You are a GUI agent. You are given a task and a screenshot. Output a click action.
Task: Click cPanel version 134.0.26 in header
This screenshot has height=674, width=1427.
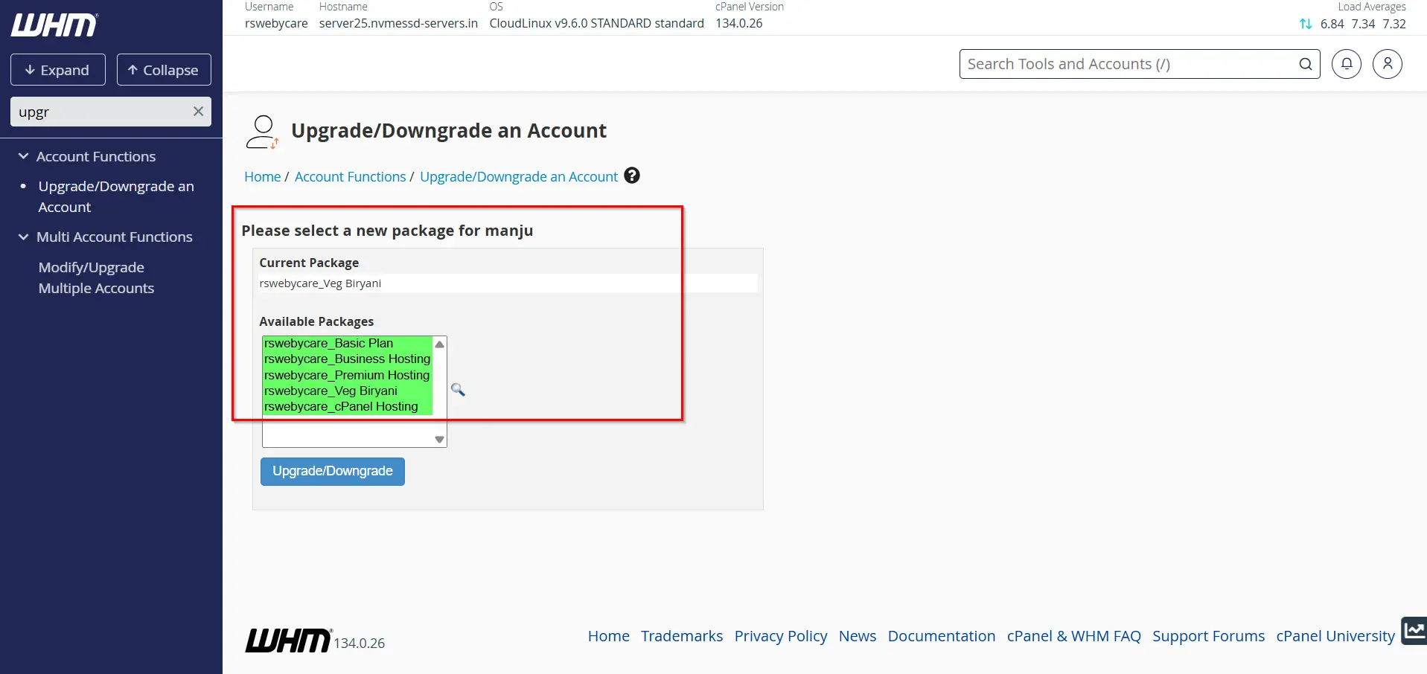point(739,23)
